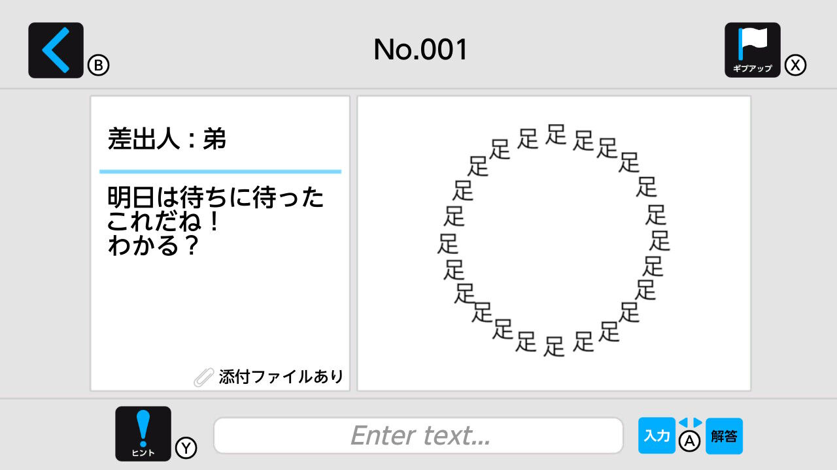Click the blue divider line under 差出人

(x=221, y=170)
